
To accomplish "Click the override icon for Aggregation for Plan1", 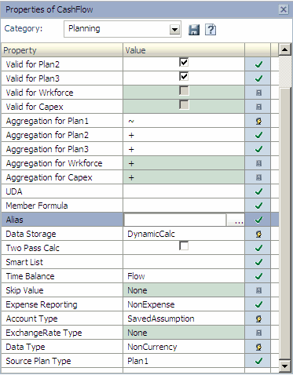I will point(258,121).
